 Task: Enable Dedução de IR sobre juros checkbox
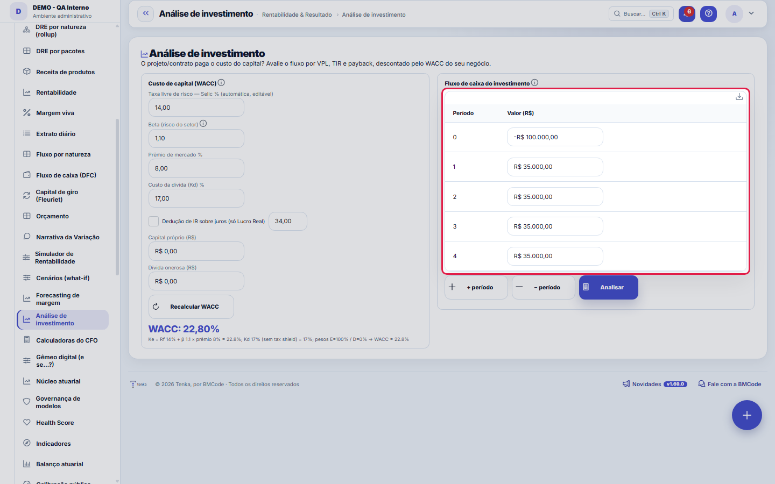(x=153, y=221)
